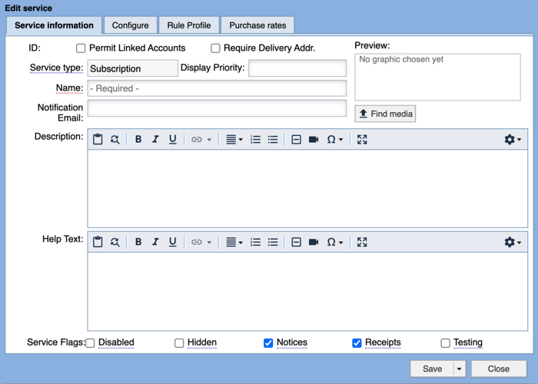Insert horizontal rule in Description editor
Screen dimensions: 538x384
tap(296, 139)
